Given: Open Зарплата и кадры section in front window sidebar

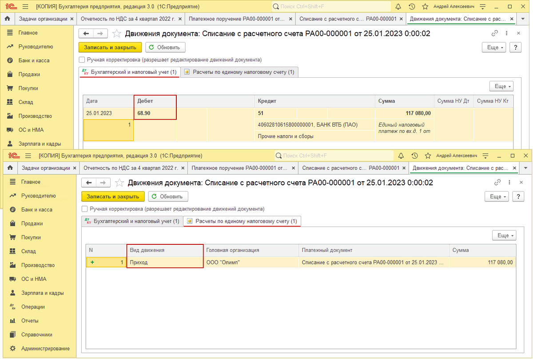Looking at the screenshot, I should [42, 293].
